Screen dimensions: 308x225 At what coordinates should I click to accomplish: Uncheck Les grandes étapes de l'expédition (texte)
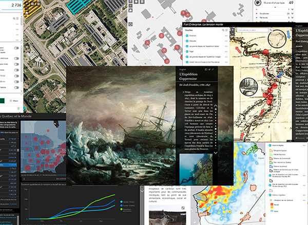[x=187, y=46]
